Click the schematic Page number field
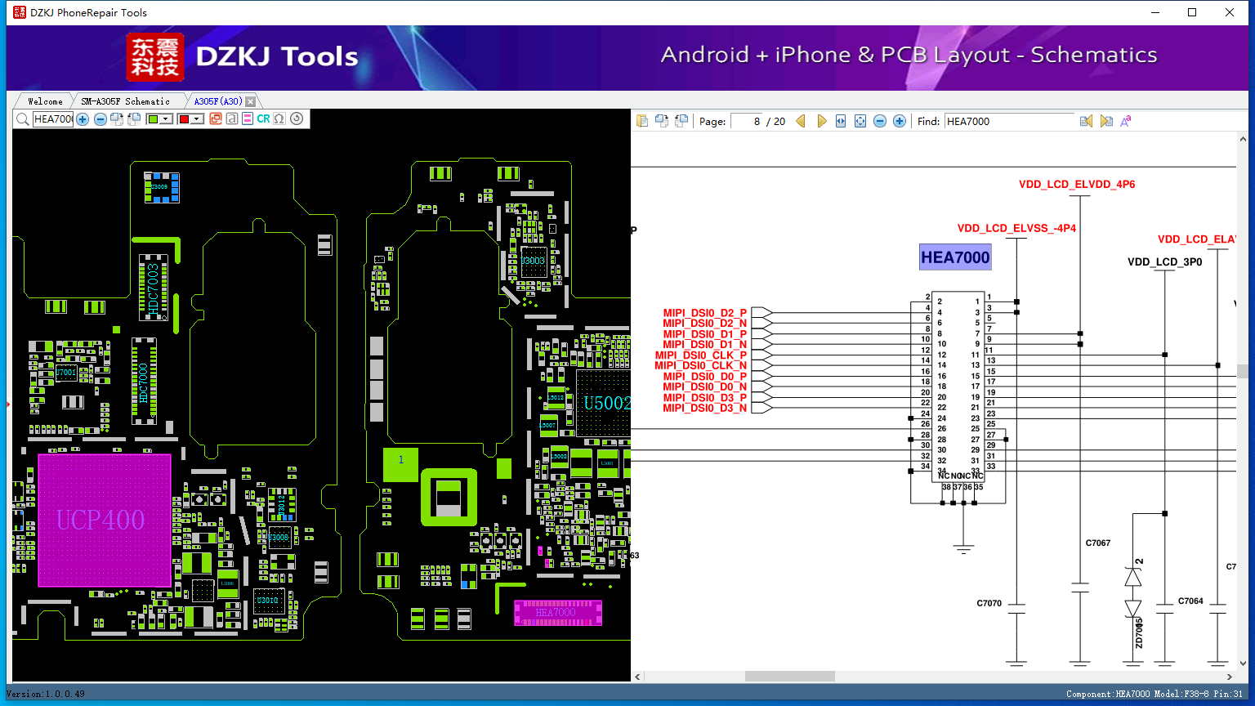The height and width of the screenshot is (706, 1255). click(746, 121)
